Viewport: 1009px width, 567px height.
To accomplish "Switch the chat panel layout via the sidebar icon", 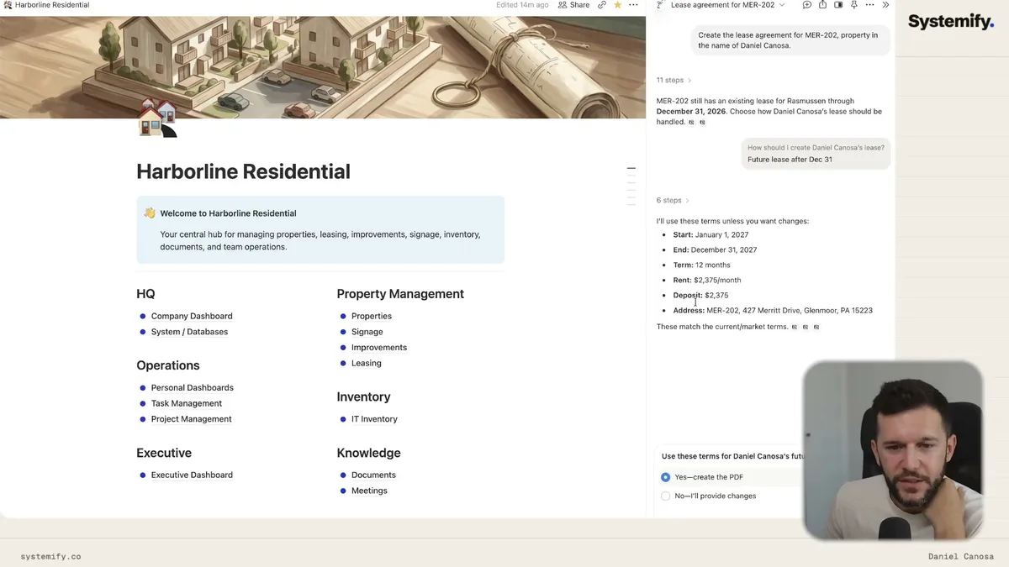I will point(838,5).
